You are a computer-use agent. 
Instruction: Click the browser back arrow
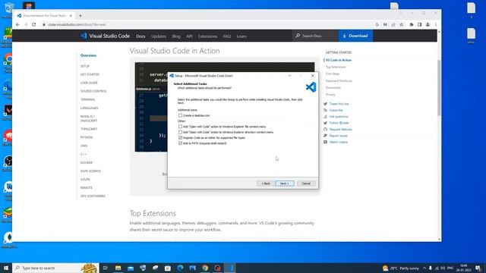point(17,24)
